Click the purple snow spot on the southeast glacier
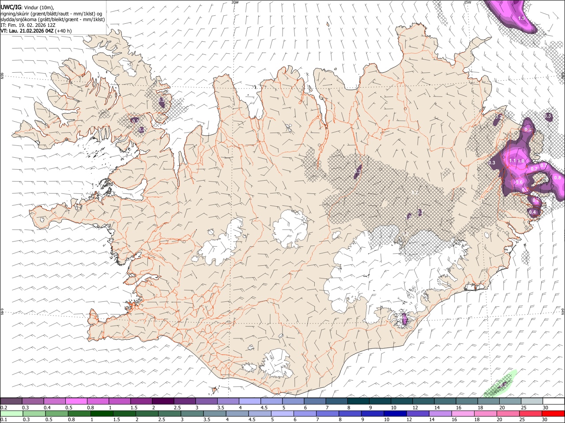Screen dimensions: 565x423 tap(404, 318)
